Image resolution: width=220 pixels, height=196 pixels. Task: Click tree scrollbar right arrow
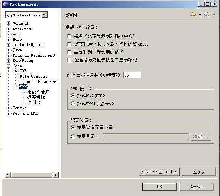coord(56,175)
